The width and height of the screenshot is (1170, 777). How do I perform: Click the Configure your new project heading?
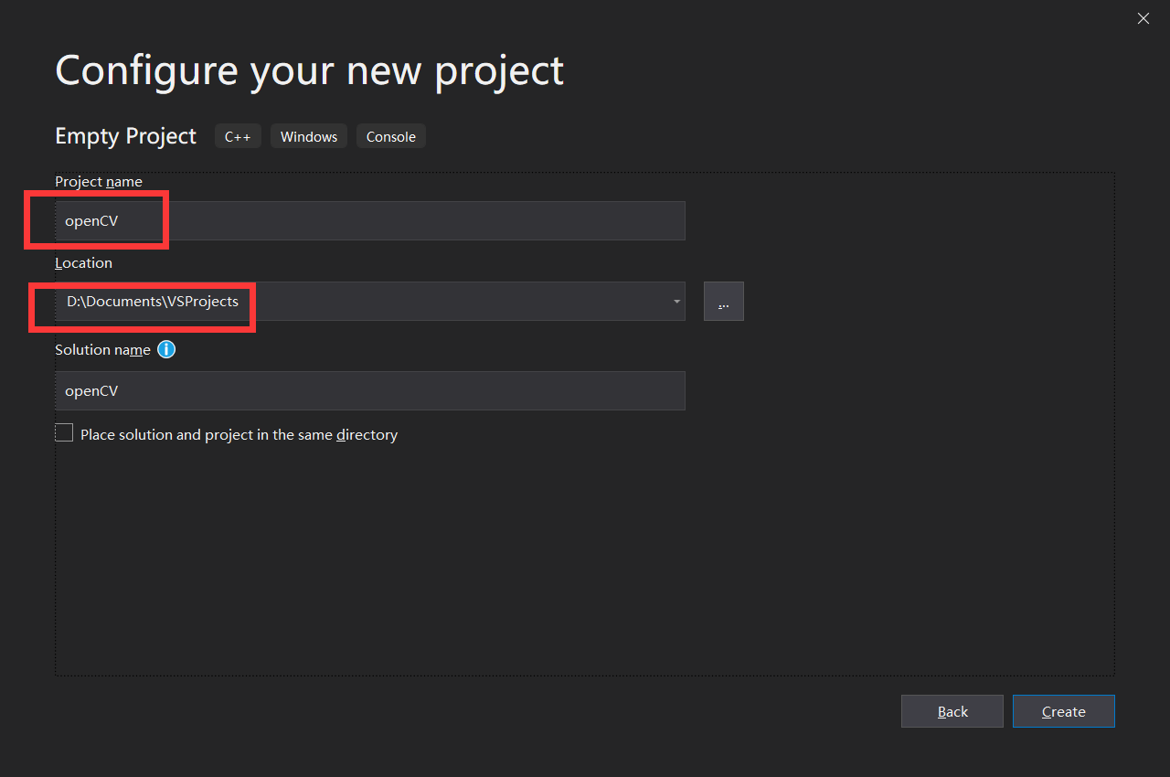pos(309,70)
